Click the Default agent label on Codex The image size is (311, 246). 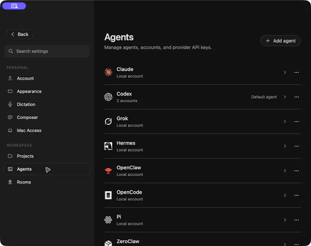[x=264, y=97]
